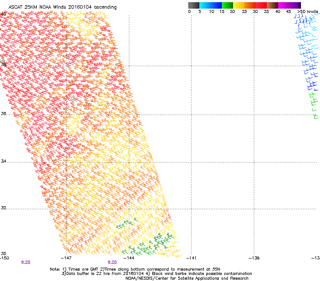Select the longitude label '-150'

(4, 258)
